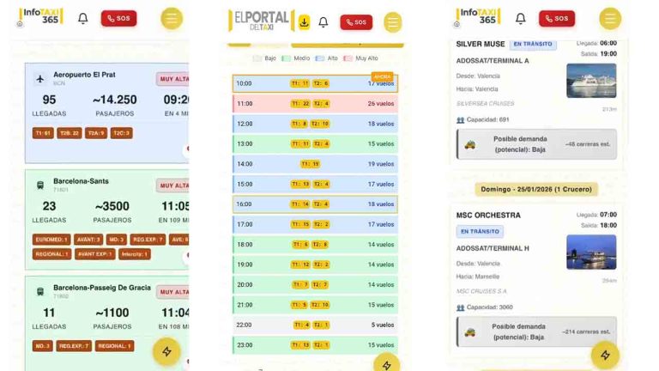Click the InfoTaxi365 logo in left panel
659x371 pixels.
41,17
